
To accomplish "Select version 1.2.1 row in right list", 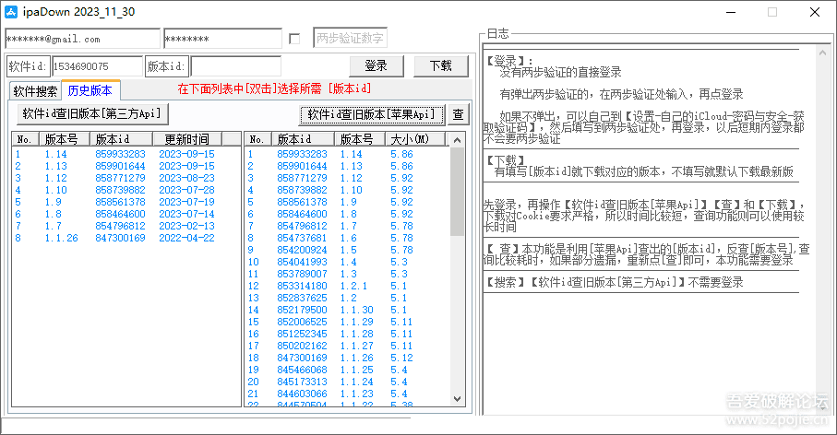I will pyautogui.click(x=353, y=286).
